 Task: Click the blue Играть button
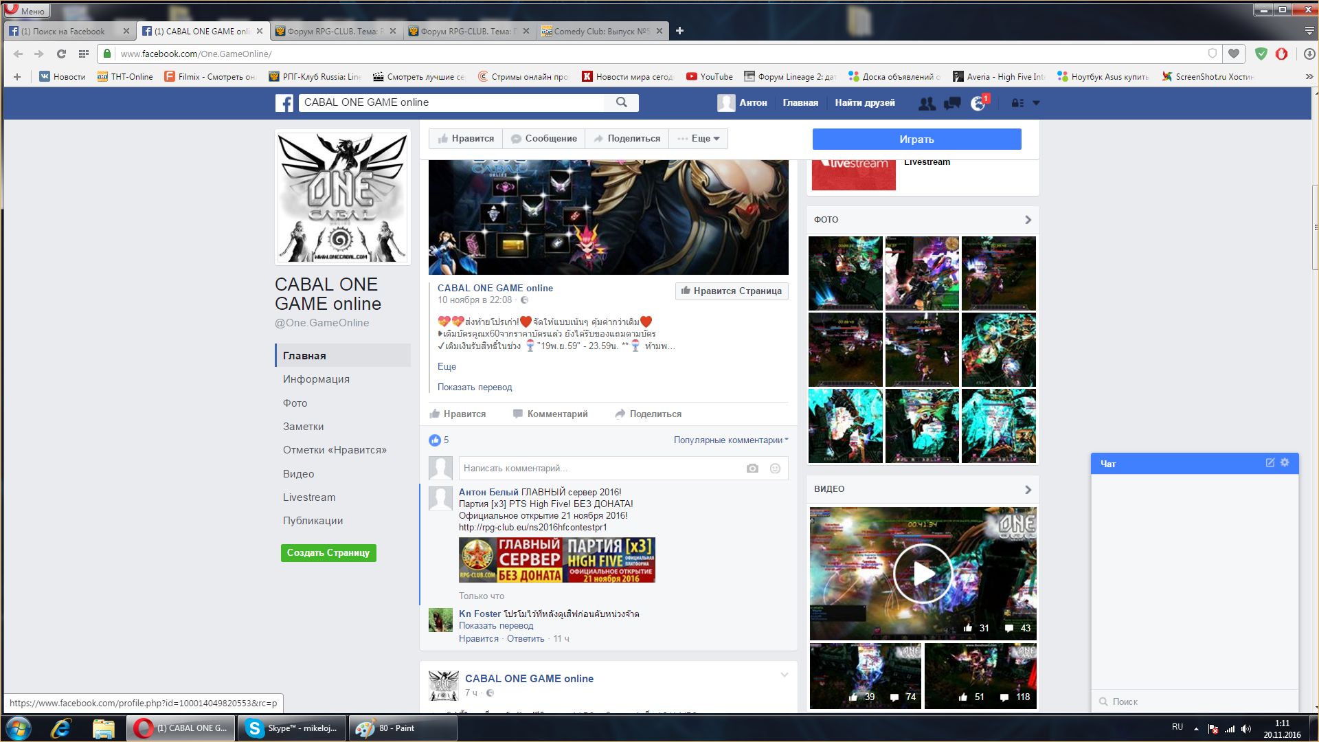pyautogui.click(x=916, y=139)
